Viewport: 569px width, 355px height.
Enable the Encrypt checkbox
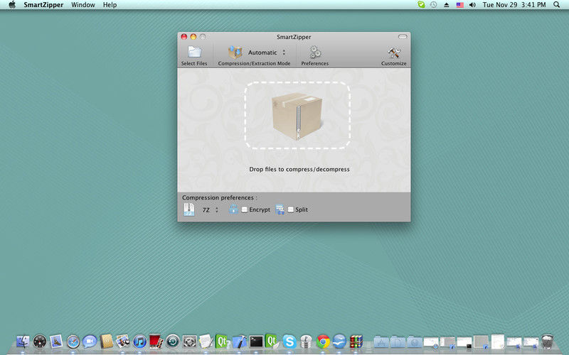click(x=245, y=209)
